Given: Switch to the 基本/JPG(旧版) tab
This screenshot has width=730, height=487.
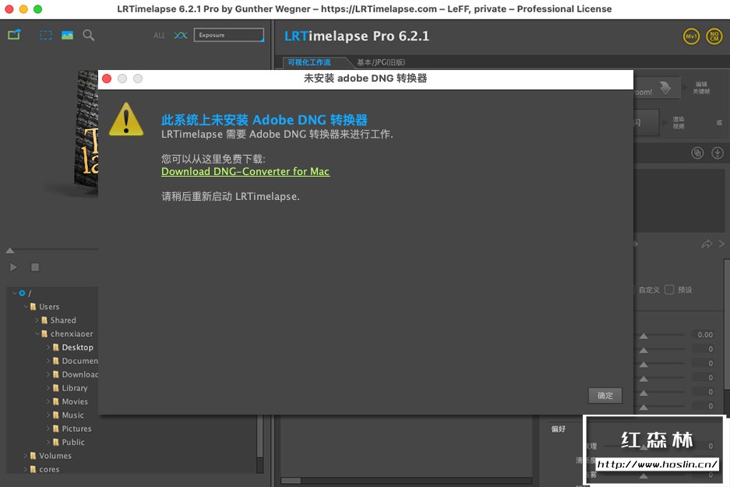Looking at the screenshot, I should 381,62.
